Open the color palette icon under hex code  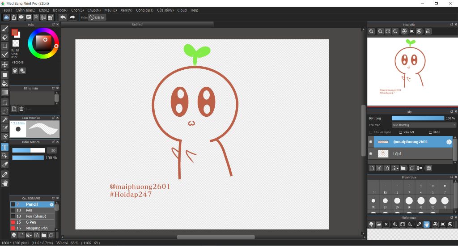15,71
